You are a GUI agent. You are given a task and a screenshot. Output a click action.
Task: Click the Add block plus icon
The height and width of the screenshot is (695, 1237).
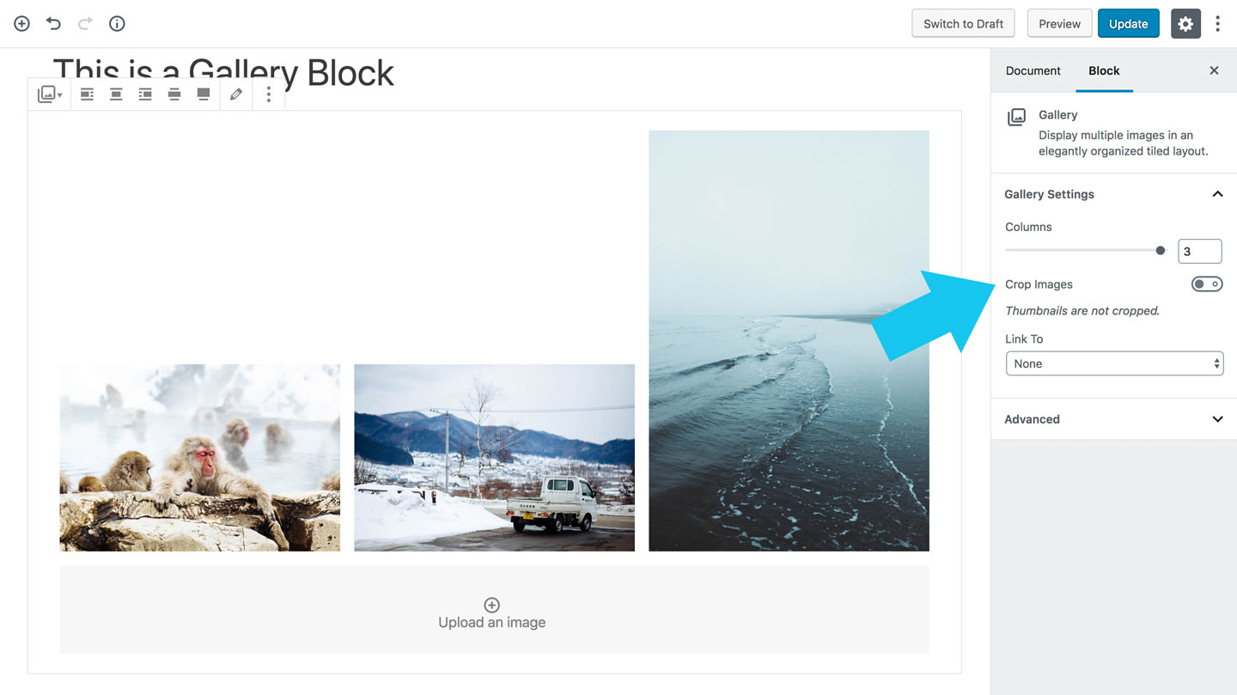[22, 24]
